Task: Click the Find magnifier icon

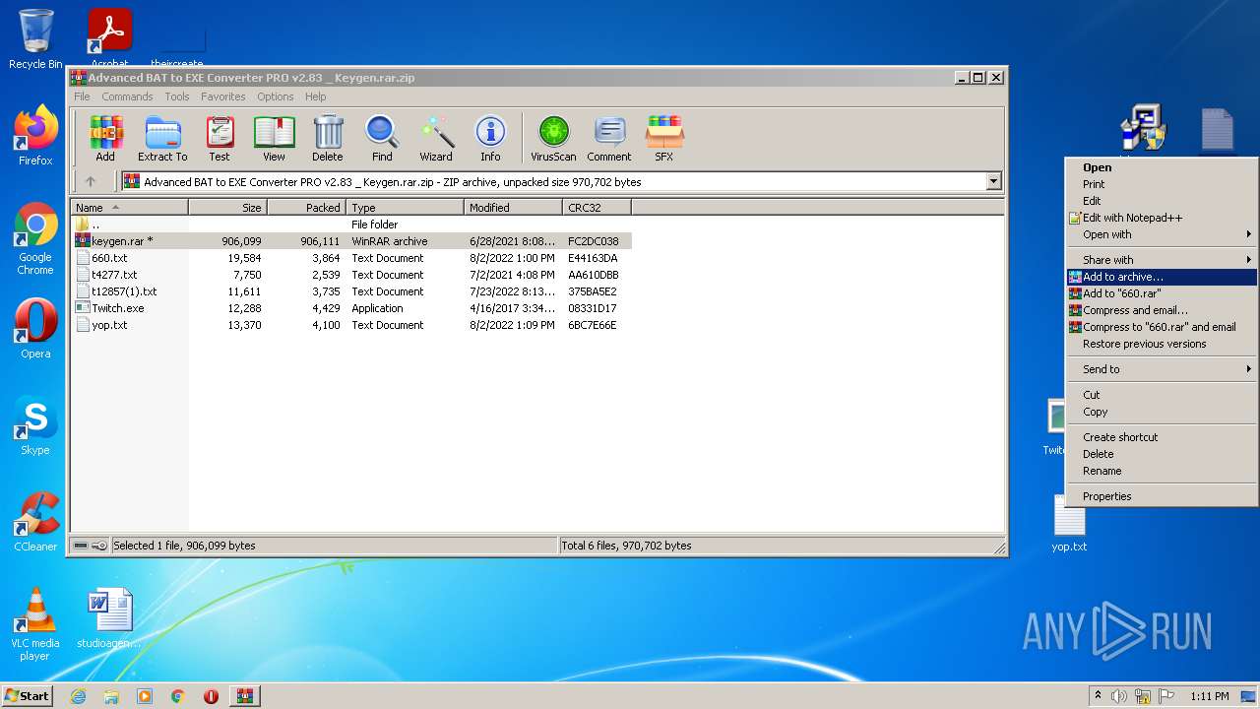Action: pos(382,139)
